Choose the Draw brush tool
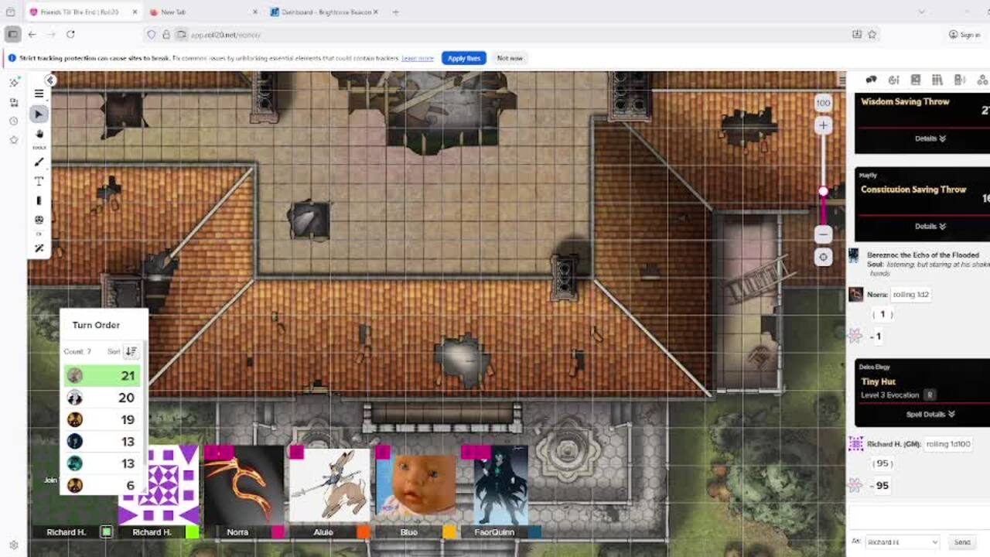Viewport: 990px width, 557px height. click(39, 162)
